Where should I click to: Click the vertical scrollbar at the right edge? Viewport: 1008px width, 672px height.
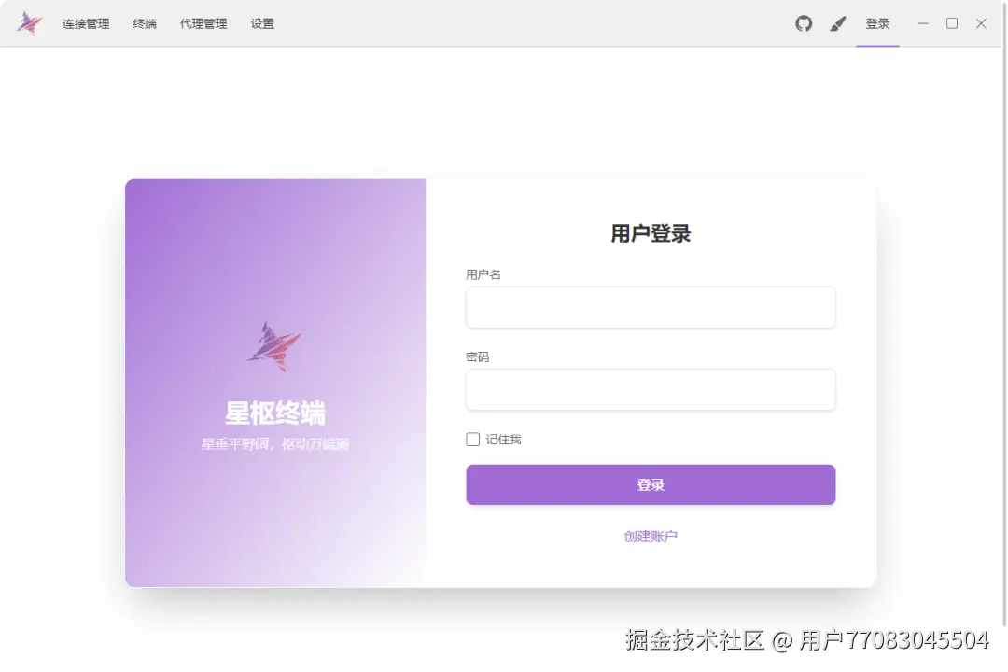[1004, 315]
